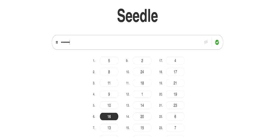Click pill 2 in row 9
Viewport: 275px width, 137px height.
(x=142, y=61)
